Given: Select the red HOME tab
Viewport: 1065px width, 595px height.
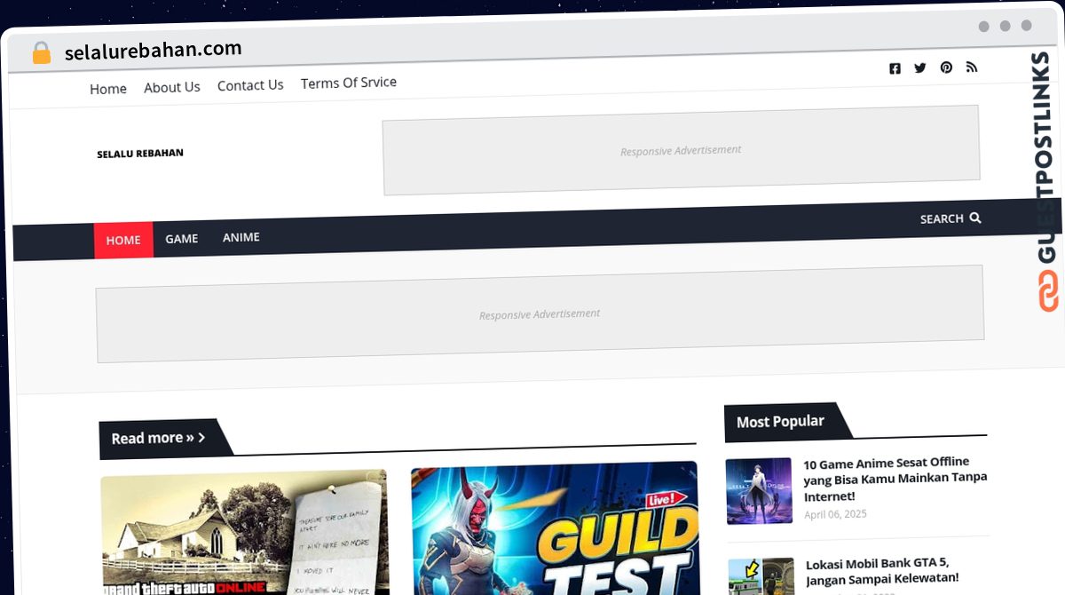Looking at the screenshot, I should coord(123,240).
